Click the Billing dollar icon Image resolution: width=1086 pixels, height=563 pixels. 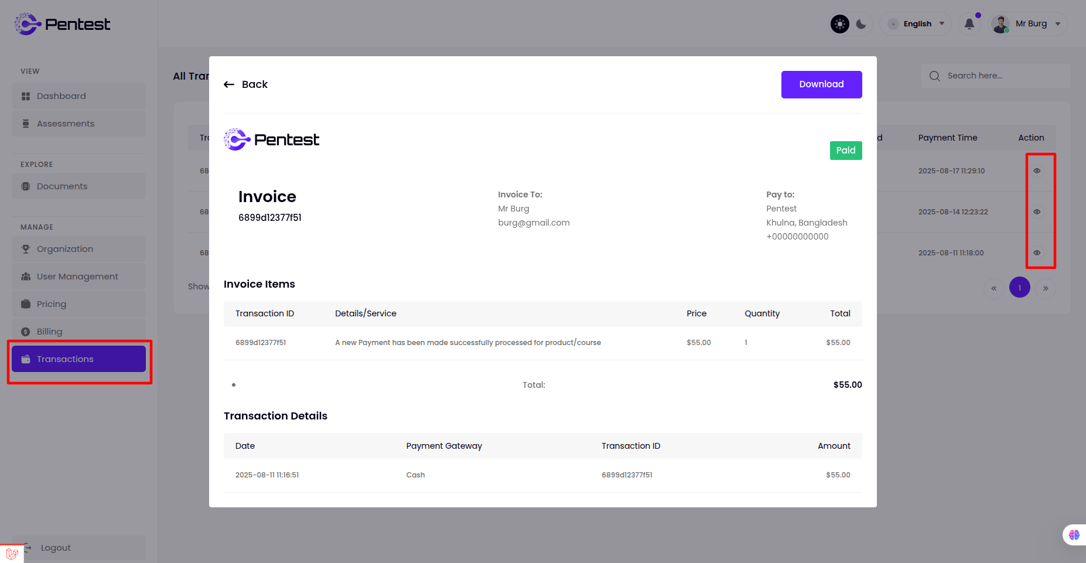pos(26,332)
